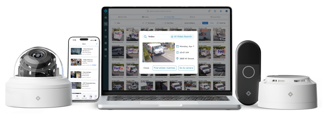Open the Past 3 Days date dropdown

coord(173,23)
